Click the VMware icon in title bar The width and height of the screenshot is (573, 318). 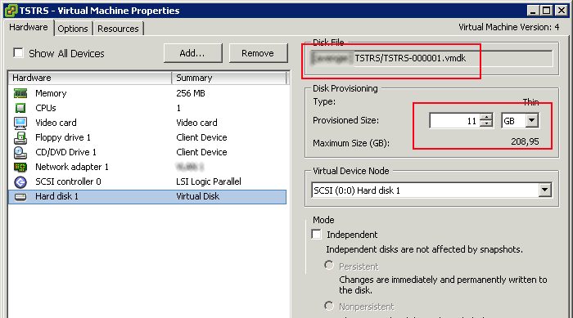[x=11, y=11]
